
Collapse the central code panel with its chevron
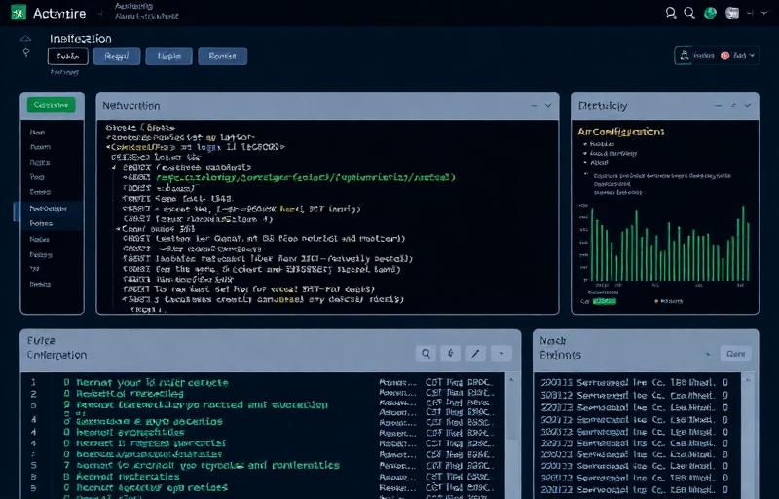tap(548, 106)
